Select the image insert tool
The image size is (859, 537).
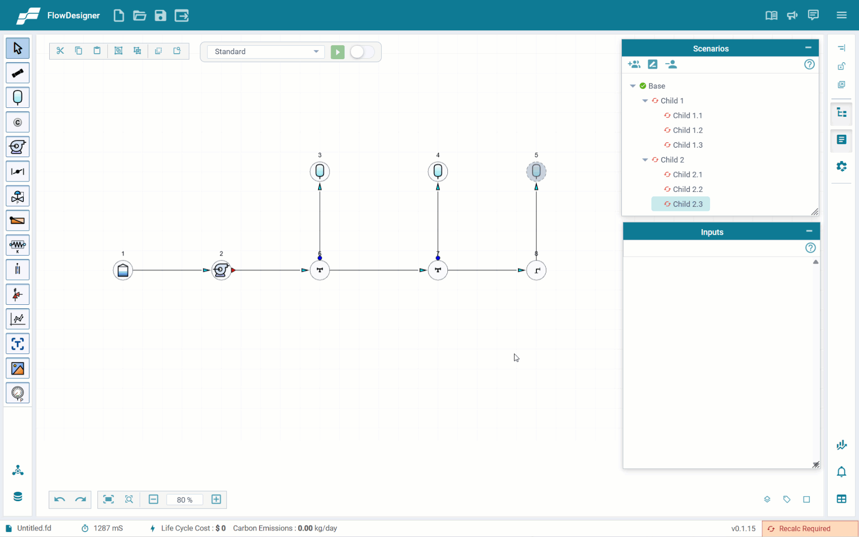point(17,368)
